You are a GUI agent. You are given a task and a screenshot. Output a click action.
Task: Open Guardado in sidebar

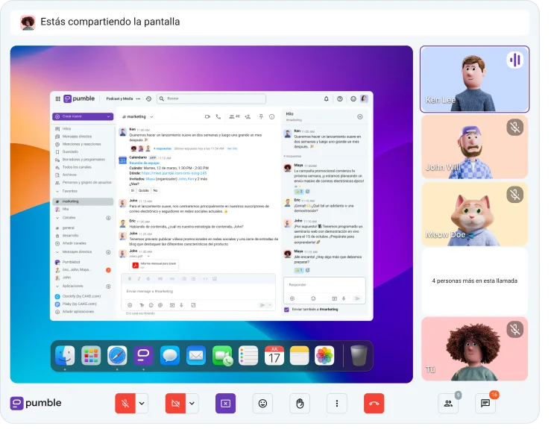click(70, 151)
